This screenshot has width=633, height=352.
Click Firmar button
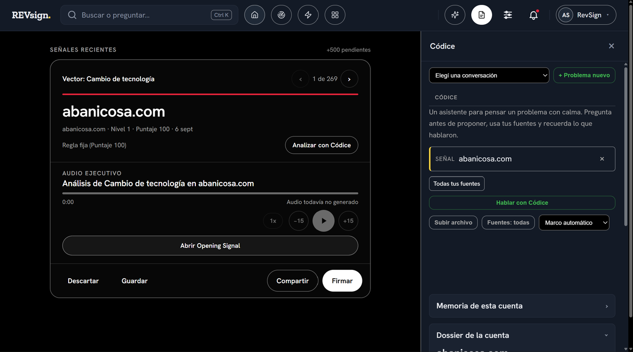coord(342,281)
